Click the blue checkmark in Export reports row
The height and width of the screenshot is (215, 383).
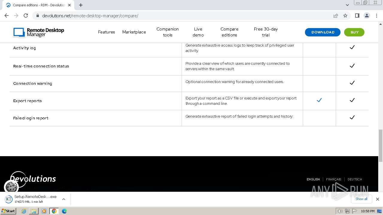319,100
